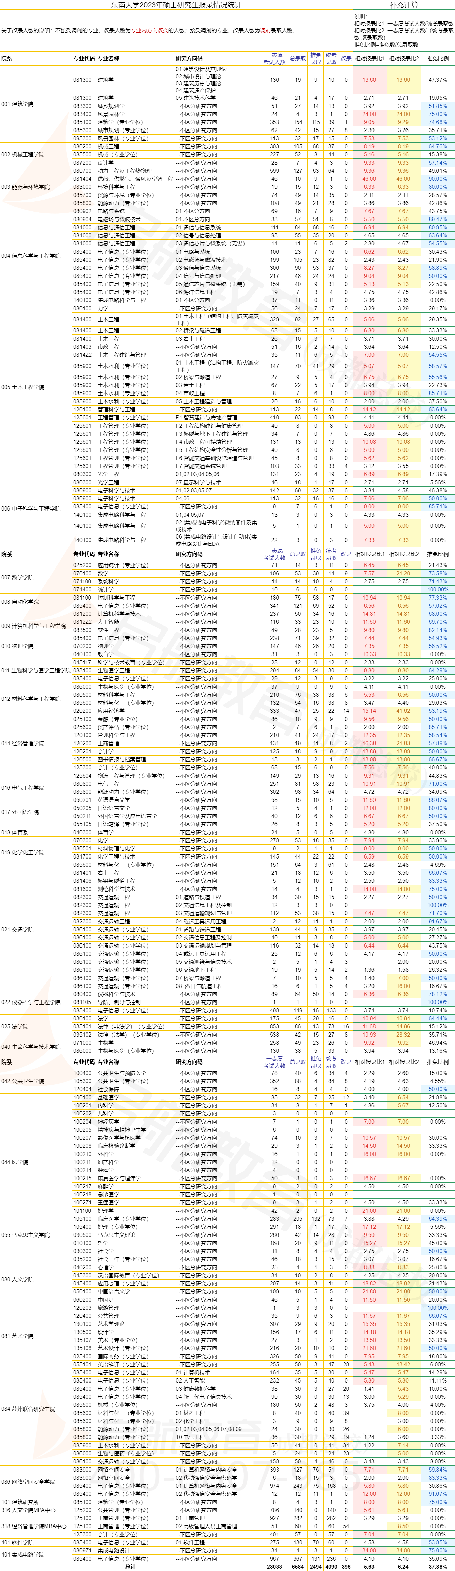The height and width of the screenshot is (1571, 455).
Task: Select the 014 经济管理学院 department cell
Action: (x=23, y=744)
